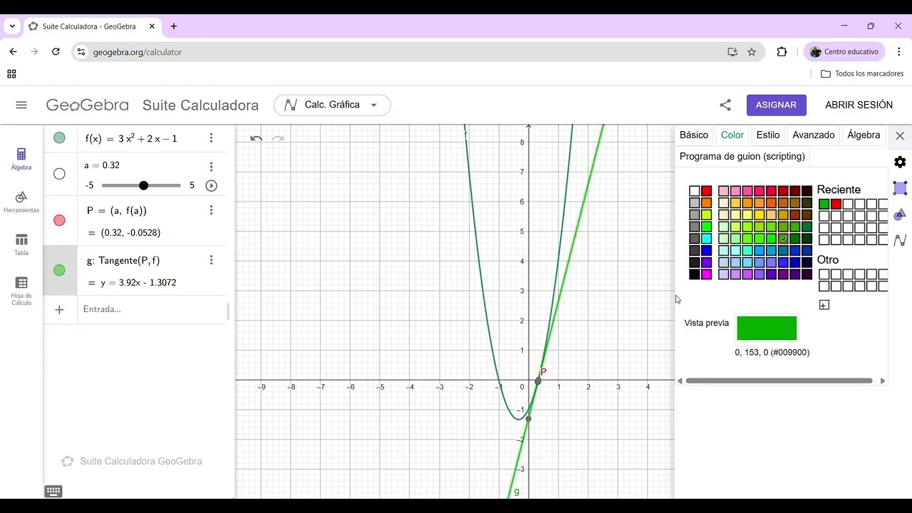Viewport: 912px width, 513px height.
Task: Open Todos los marcadores bookmarks folder
Action: click(862, 73)
